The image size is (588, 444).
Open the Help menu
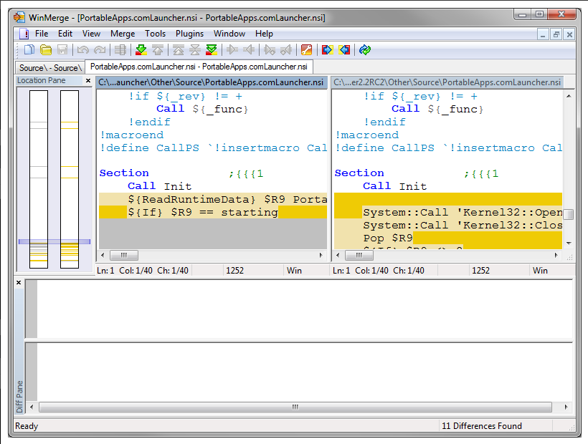tap(264, 34)
